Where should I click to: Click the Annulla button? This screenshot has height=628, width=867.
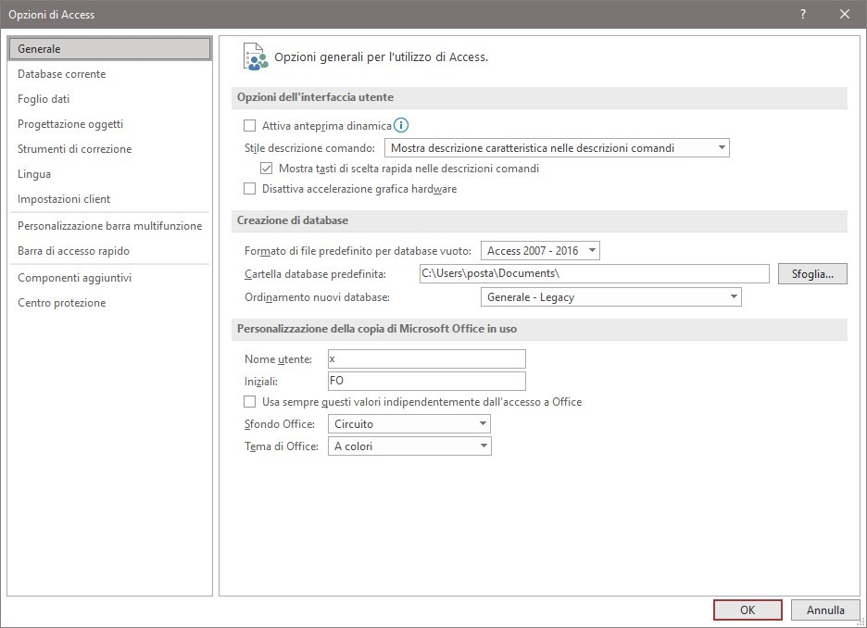click(825, 609)
